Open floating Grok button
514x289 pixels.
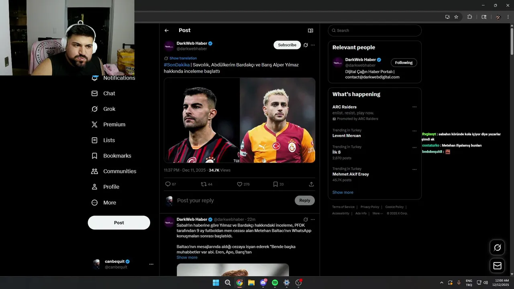pyautogui.click(x=497, y=248)
